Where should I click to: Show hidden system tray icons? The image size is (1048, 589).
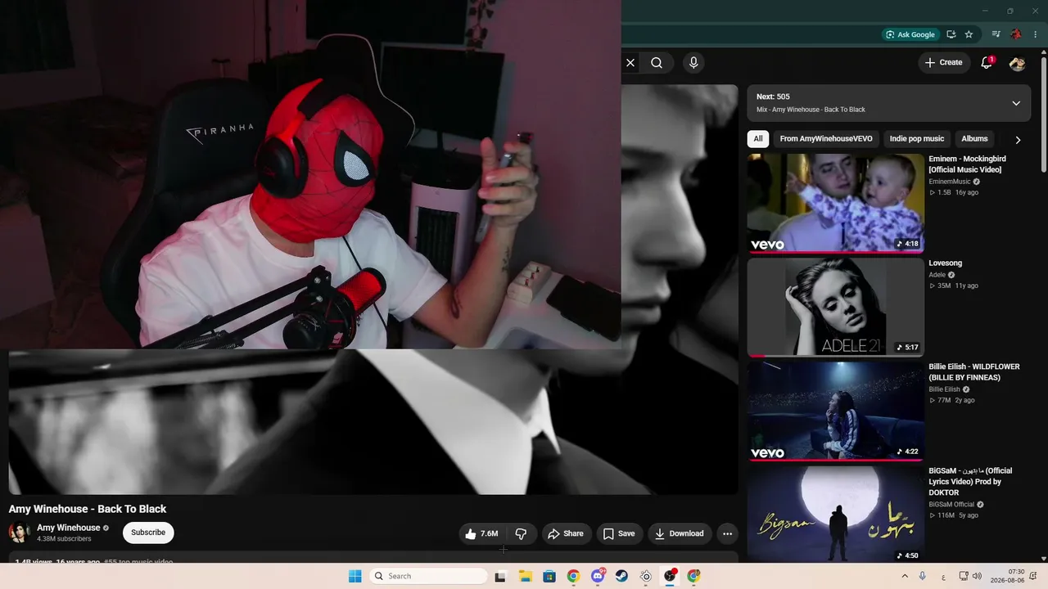[905, 576]
